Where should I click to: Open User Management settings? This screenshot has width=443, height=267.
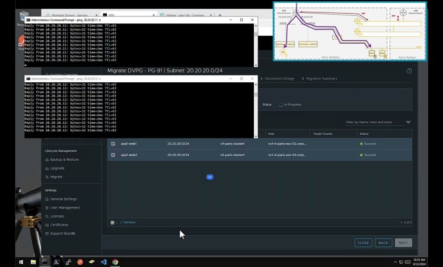(x=65, y=208)
